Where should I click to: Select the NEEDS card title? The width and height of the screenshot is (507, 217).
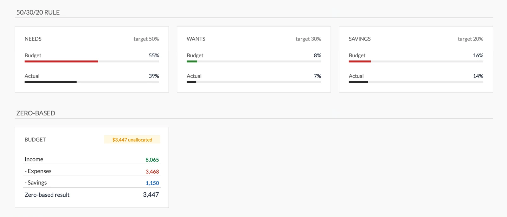coord(33,39)
